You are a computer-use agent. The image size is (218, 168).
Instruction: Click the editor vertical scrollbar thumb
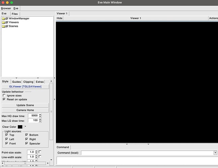(51, 112)
